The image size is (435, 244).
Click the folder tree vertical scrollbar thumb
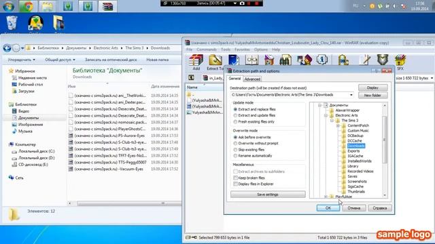pos(385,140)
